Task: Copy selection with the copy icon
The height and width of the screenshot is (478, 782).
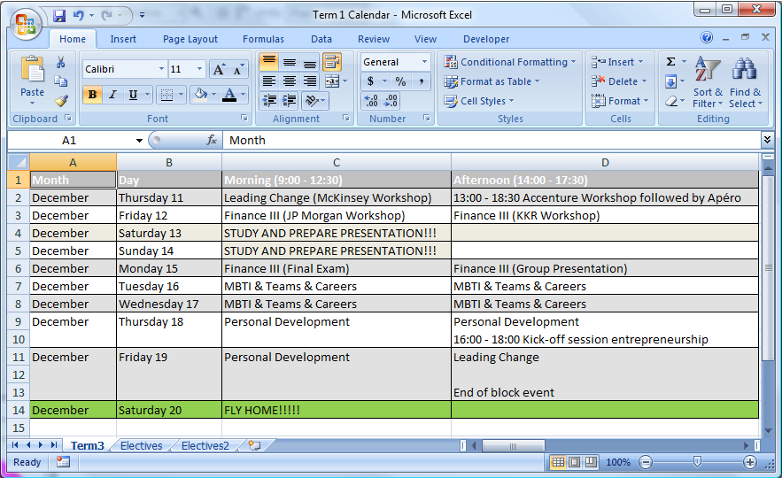Action: (x=61, y=81)
